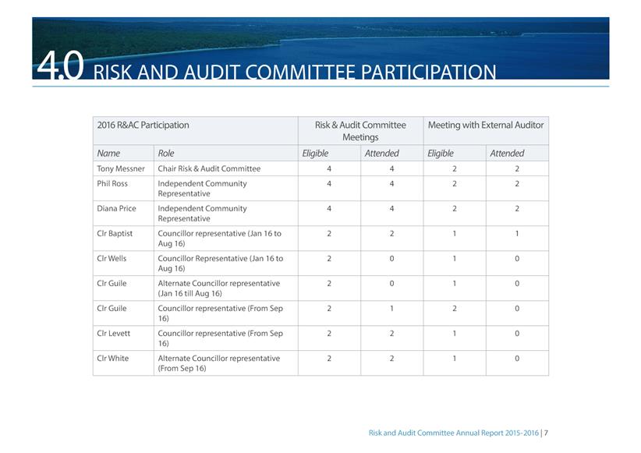Click Diana Price's "Independent Community Representative" role
This screenshot has height=453, width=641.
point(202,214)
